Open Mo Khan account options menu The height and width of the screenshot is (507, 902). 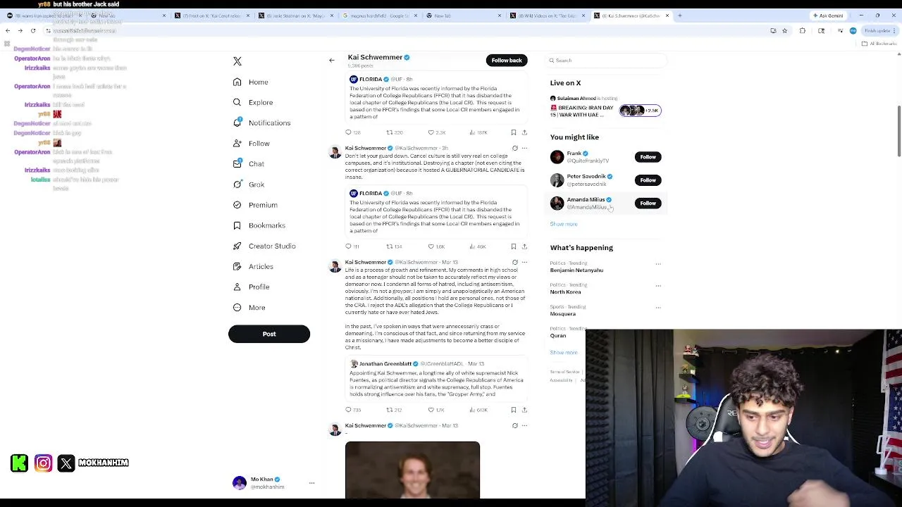[311, 483]
